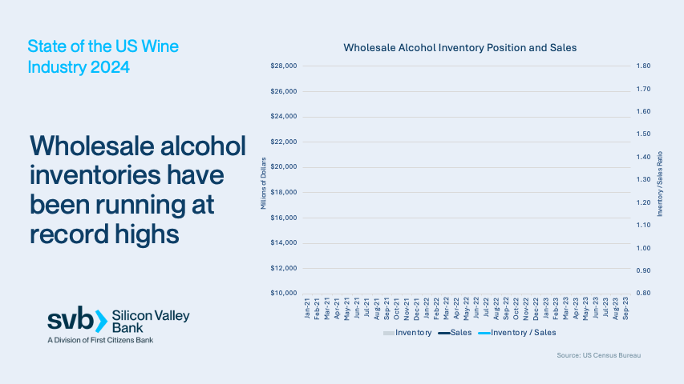The width and height of the screenshot is (684, 384).
Task: Toggle the Sales legend label
Action: tap(461, 332)
